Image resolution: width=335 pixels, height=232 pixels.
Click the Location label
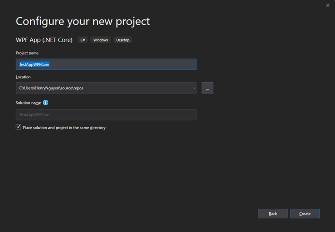pos(23,77)
